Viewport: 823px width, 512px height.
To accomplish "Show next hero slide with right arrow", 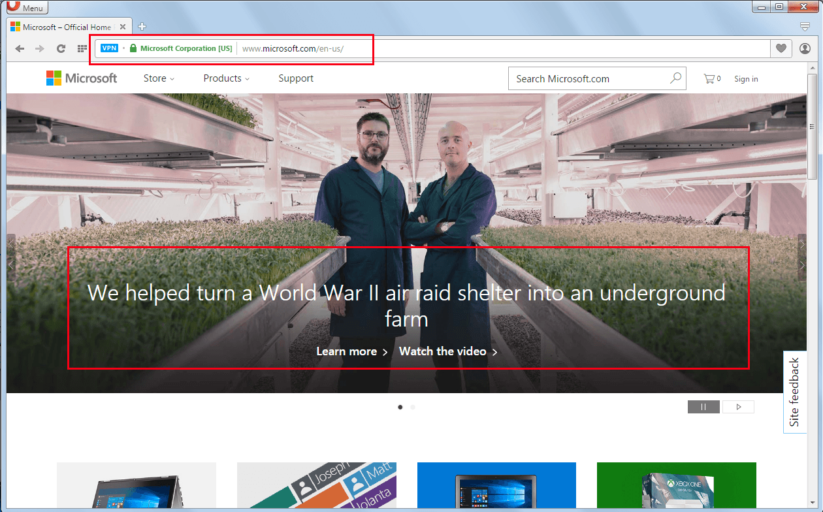I will (x=802, y=257).
